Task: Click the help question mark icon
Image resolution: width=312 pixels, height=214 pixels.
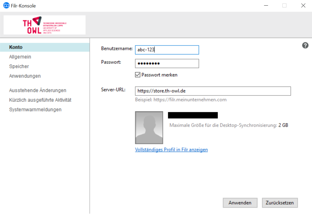Action: tap(305, 46)
